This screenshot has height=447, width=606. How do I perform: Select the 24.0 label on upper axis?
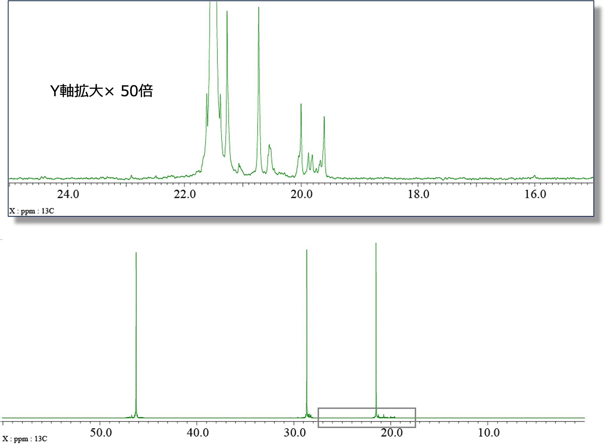[x=68, y=194]
